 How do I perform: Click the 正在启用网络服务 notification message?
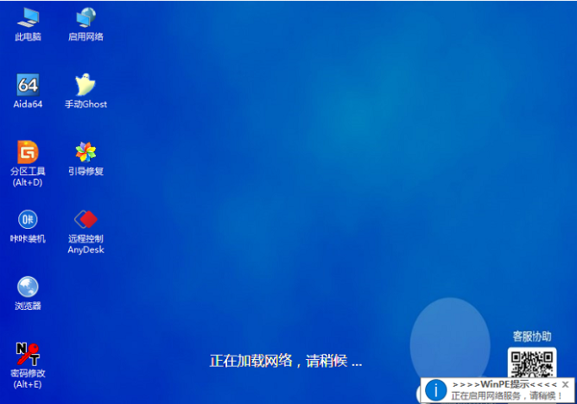506,396
